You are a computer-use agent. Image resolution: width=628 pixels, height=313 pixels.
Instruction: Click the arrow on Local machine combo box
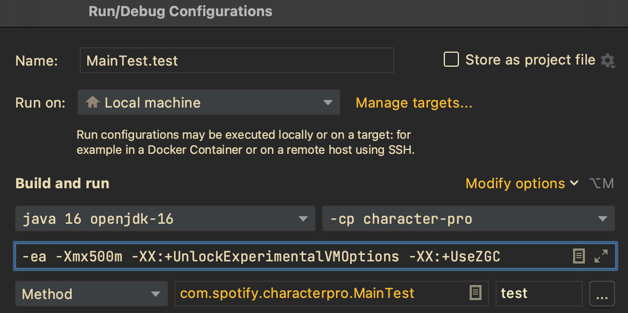point(327,103)
